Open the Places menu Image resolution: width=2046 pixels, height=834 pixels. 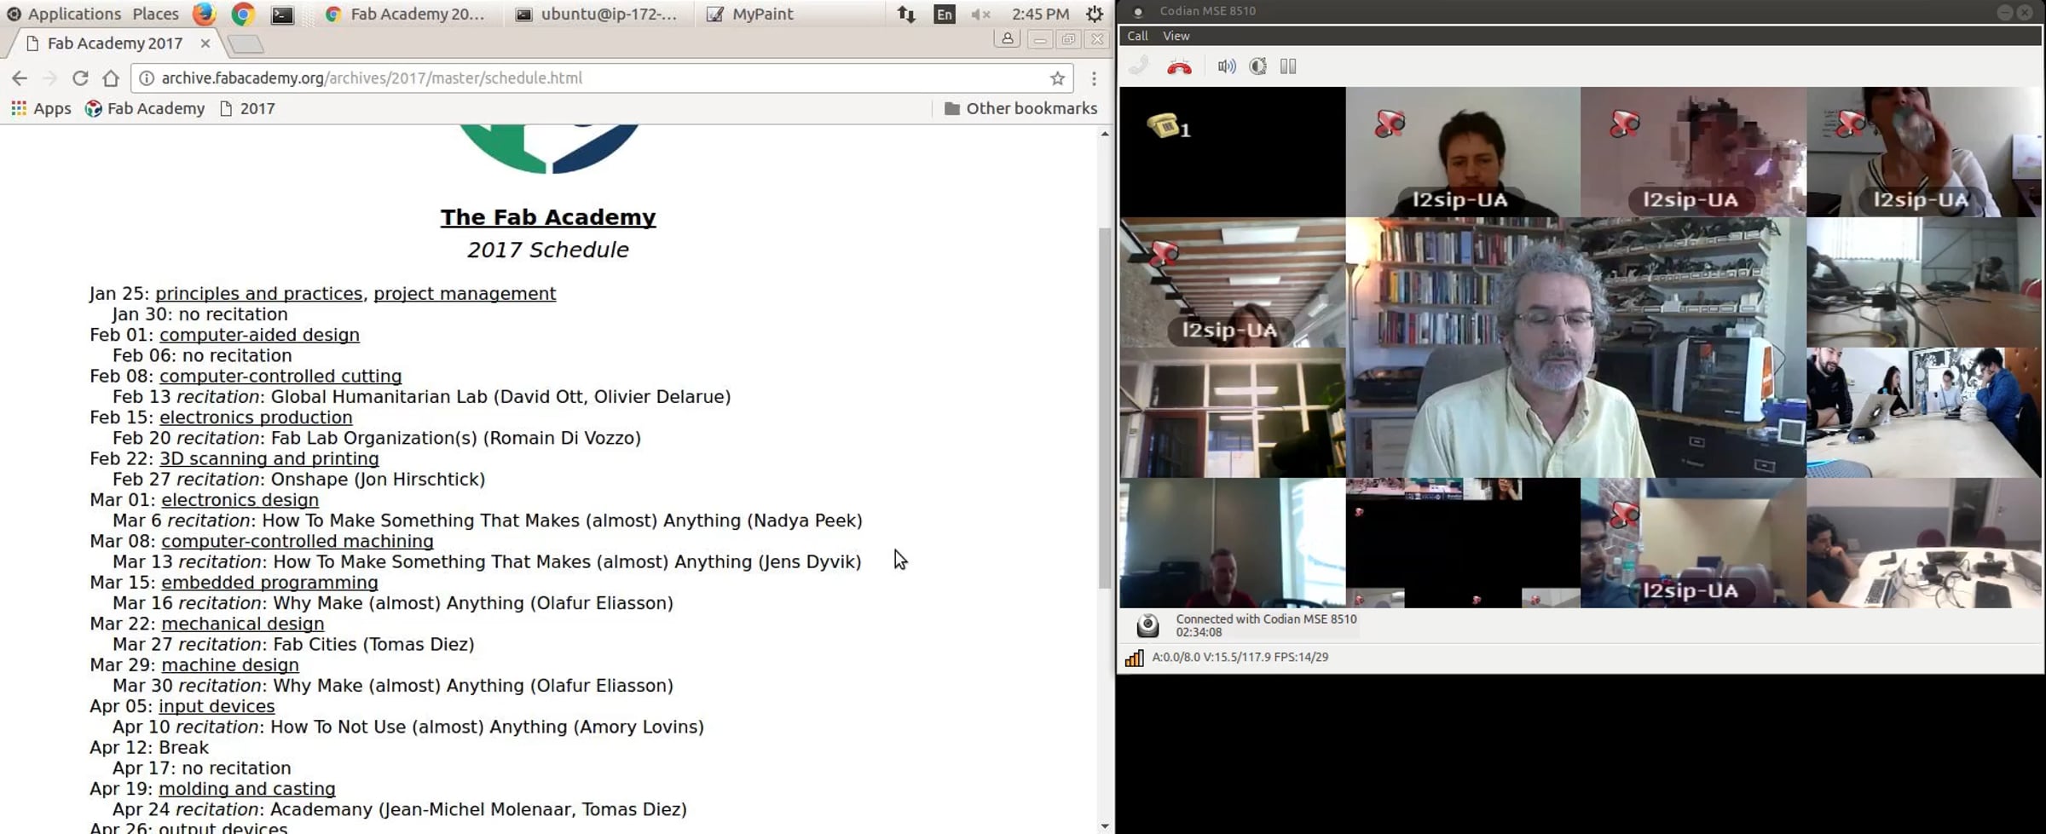pos(156,14)
